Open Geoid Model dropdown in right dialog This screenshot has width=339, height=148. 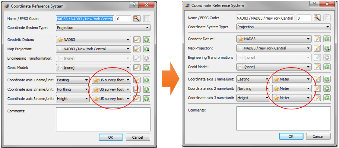click(x=274, y=67)
